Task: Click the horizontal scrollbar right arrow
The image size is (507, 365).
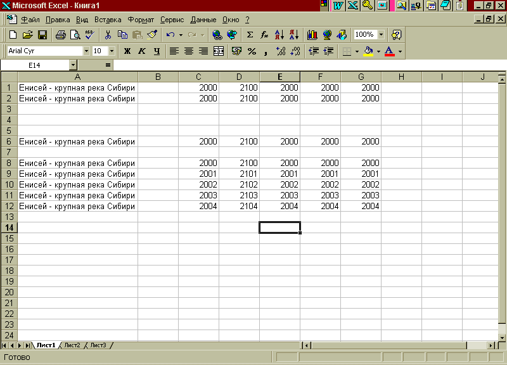Action: point(491,345)
